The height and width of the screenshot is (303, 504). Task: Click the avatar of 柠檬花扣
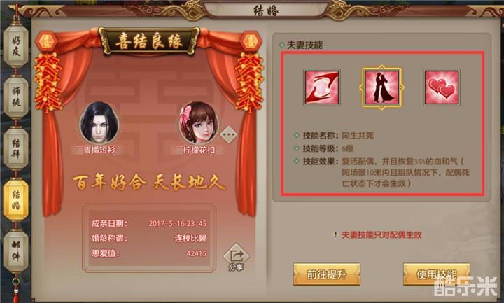[199, 122]
